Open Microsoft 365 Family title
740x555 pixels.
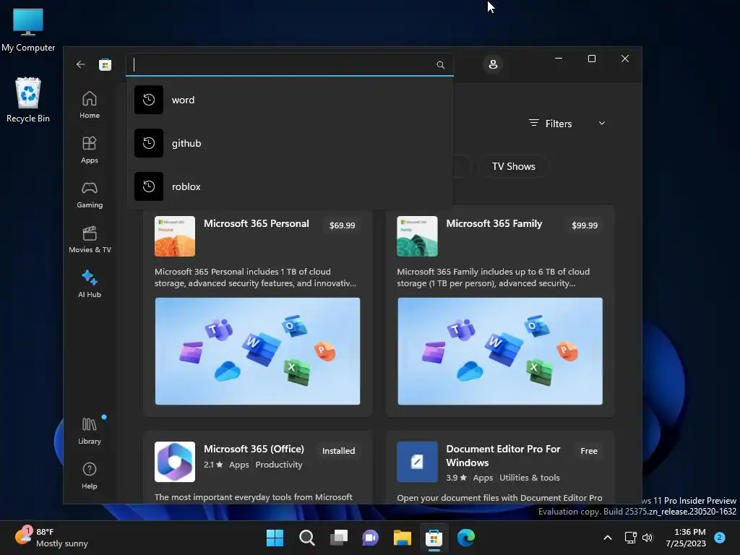coord(494,224)
